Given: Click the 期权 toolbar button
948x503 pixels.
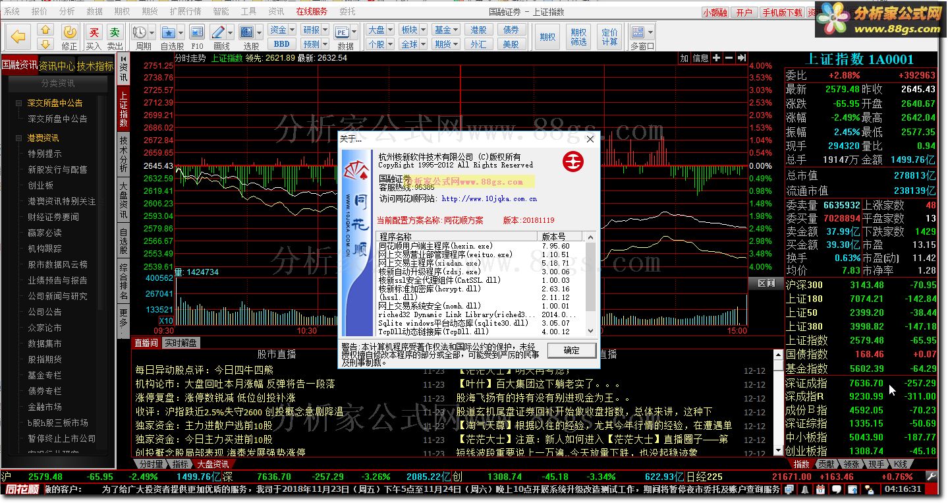Looking at the screenshot, I should click(x=547, y=37).
